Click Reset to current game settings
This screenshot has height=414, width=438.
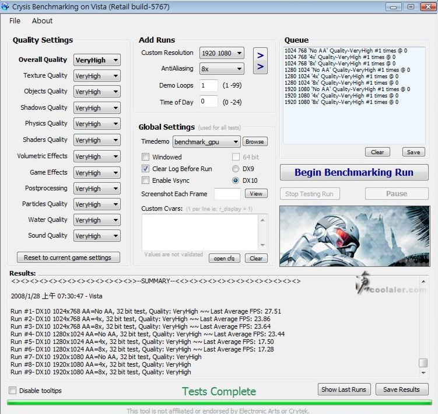[68, 258]
